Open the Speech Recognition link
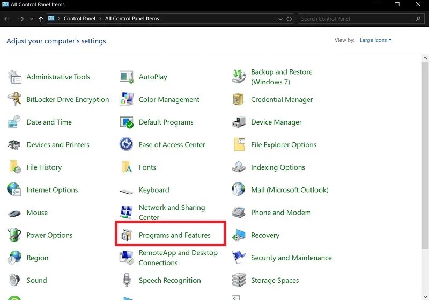 (x=169, y=281)
